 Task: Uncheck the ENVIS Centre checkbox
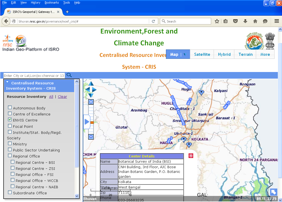click(10, 120)
